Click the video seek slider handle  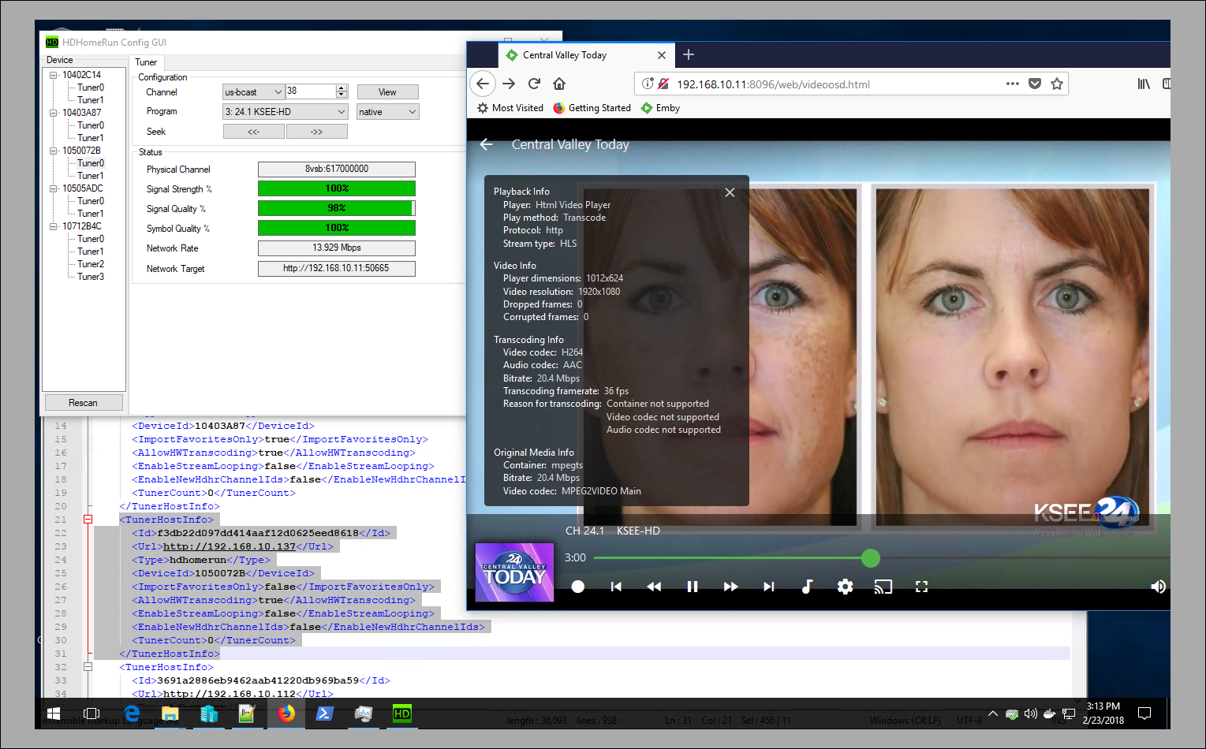pos(871,558)
